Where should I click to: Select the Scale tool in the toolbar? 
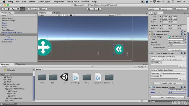coord(18,9)
